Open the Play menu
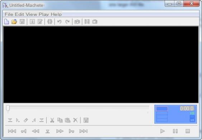The height and width of the screenshot is (140, 202). [44, 14]
